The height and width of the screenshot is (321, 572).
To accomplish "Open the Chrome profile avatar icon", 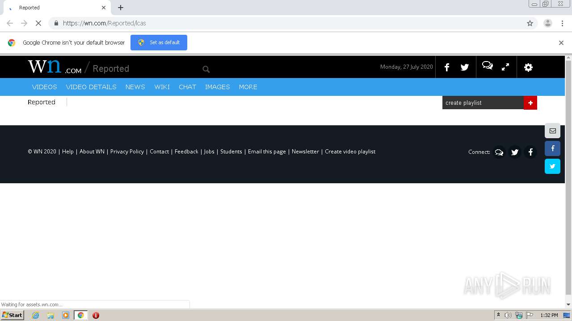I will pos(548,23).
